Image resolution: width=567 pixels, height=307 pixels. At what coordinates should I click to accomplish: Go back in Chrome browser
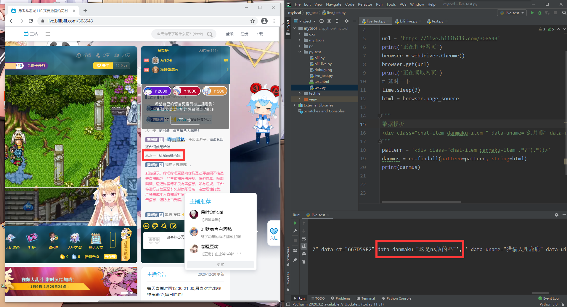12,21
